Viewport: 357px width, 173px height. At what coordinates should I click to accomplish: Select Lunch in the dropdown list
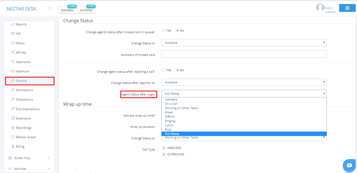pos(244,125)
